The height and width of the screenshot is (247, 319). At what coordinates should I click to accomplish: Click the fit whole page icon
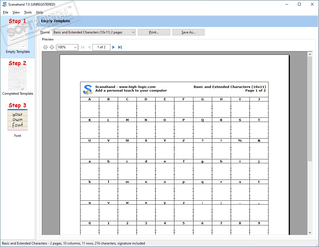(52, 47)
